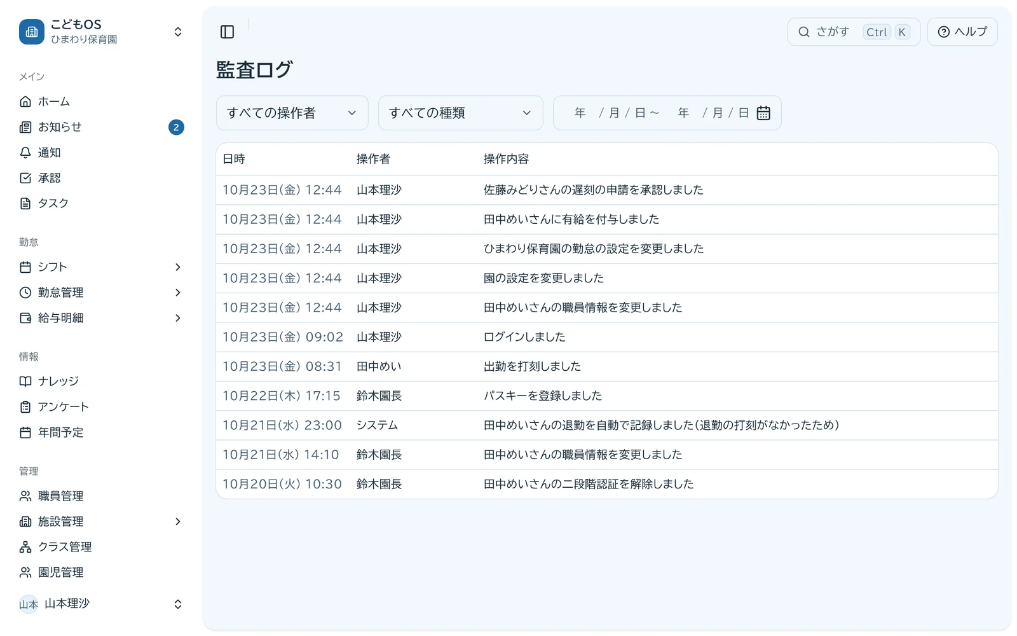Viewport: 1017px width, 636px height.
Task: Open タスク menu item
Action: [x=102, y=204]
